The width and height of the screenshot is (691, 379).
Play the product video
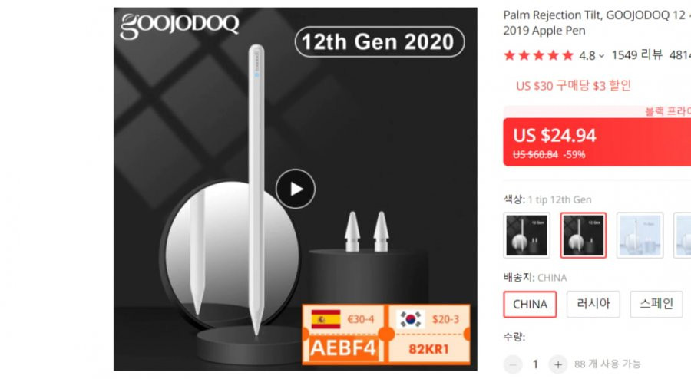click(296, 189)
